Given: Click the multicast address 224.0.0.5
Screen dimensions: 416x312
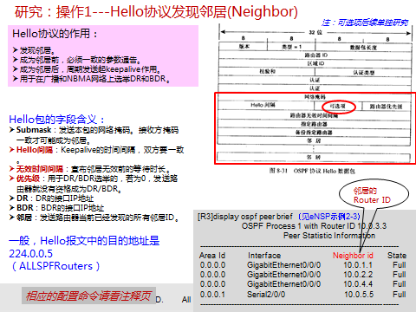Looking at the screenshot, I should tap(31, 254).
